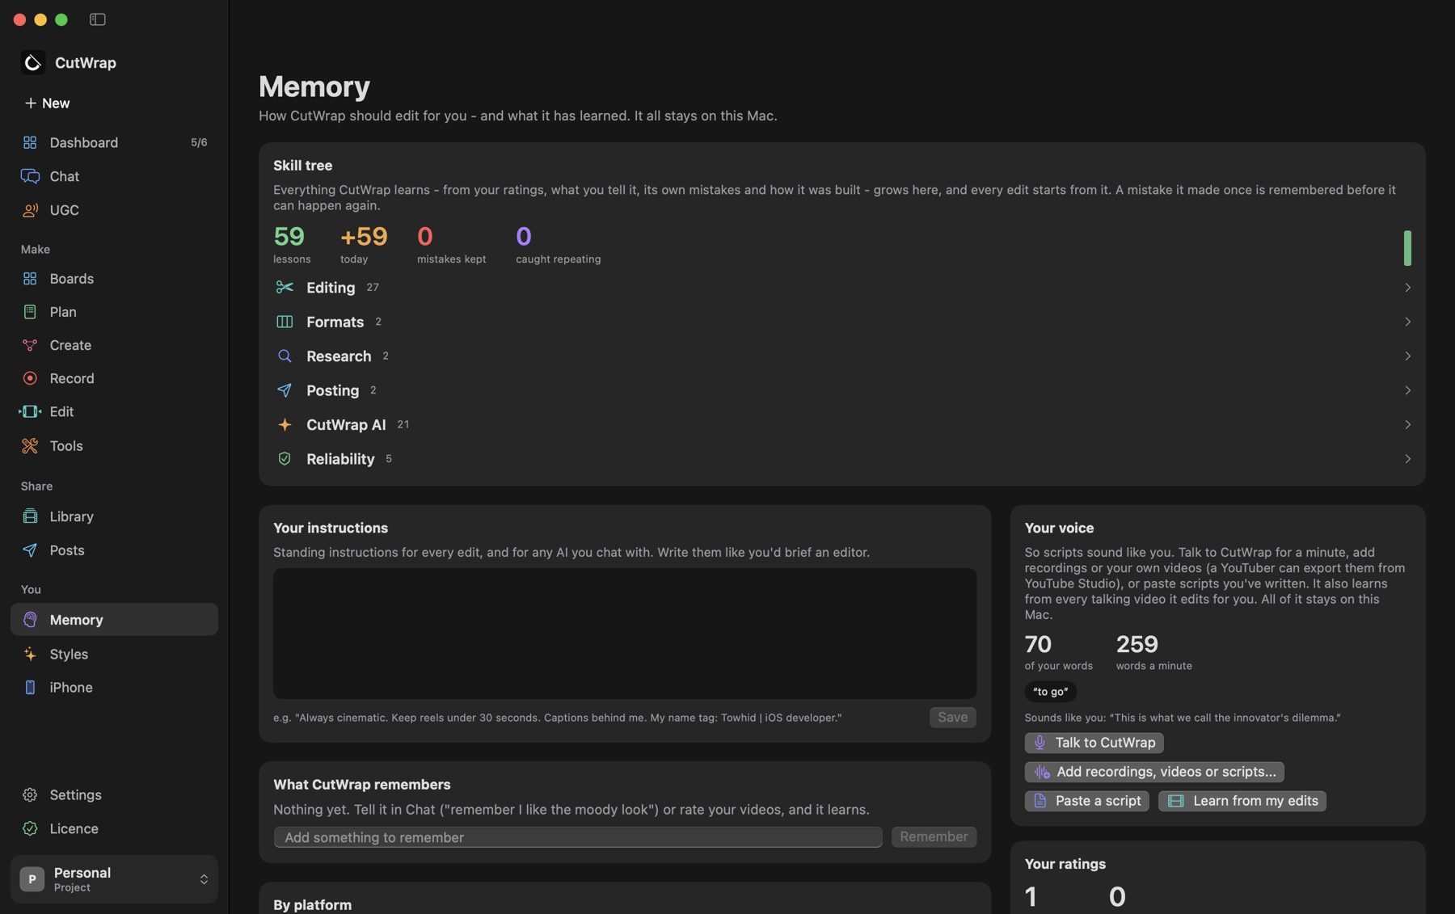The height and width of the screenshot is (914, 1455).
Task: Expand the Formats skill row chevron
Action: point(1407,322)
